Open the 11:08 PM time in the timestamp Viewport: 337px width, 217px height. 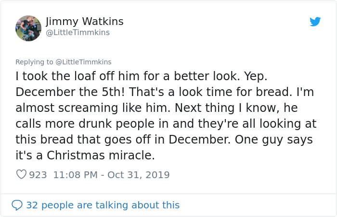click(75, 175)
